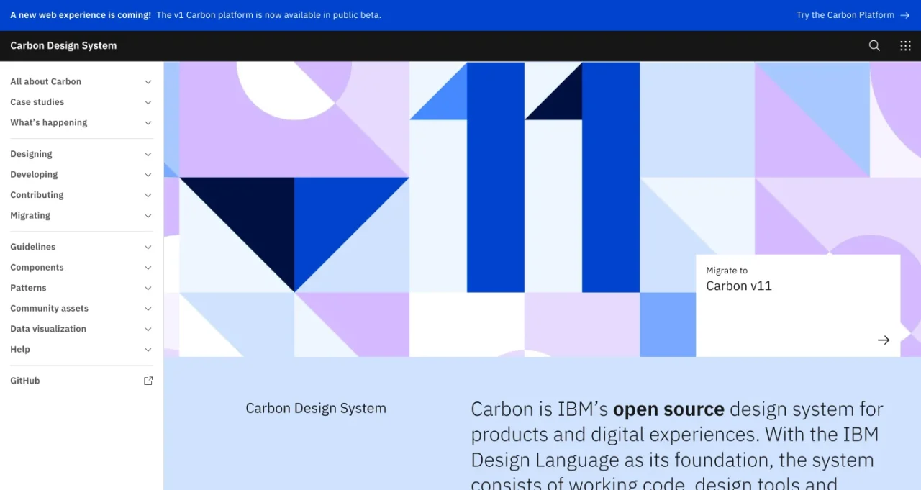Click Carbon Design System header title
The height and width of the screenshot is (490, 921).
click(63, 45)
